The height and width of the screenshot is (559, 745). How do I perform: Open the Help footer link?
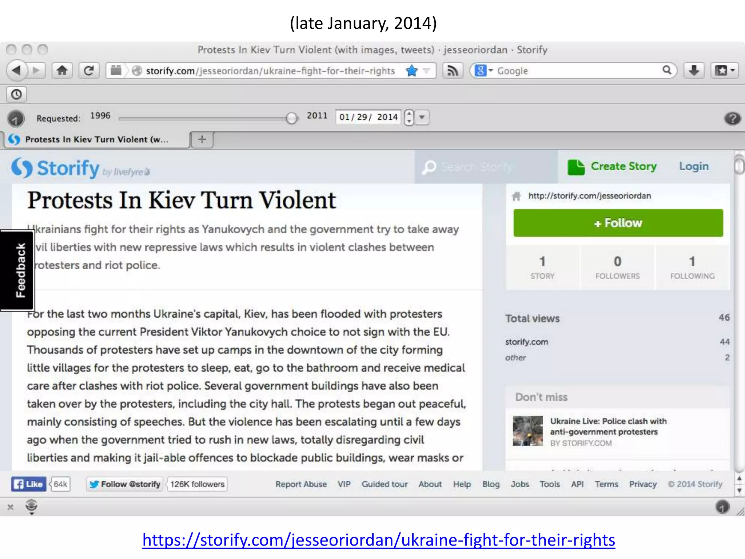[462, 484]
